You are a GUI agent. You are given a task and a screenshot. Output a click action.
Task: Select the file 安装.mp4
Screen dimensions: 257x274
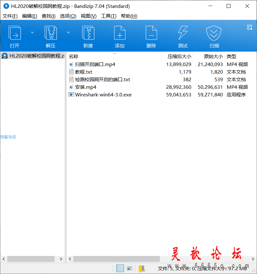[86, 87]
